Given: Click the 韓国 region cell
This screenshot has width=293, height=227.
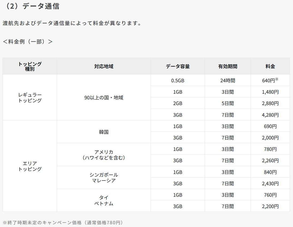Looking at the screenshot, I should coord(103,132).
